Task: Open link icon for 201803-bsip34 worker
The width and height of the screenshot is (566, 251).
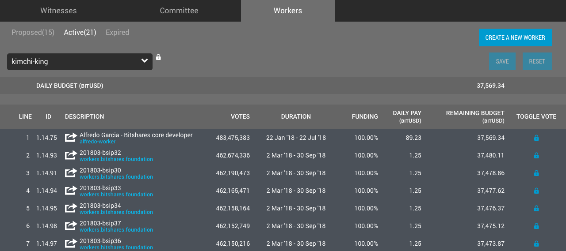Action: [71, 208]
